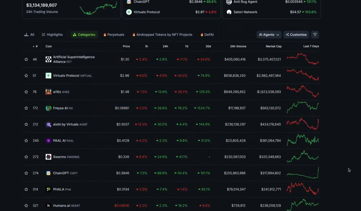361x211 pixels.
Task: Click the $3,134,189,607 trading volume value
Action: pos(42,5)
